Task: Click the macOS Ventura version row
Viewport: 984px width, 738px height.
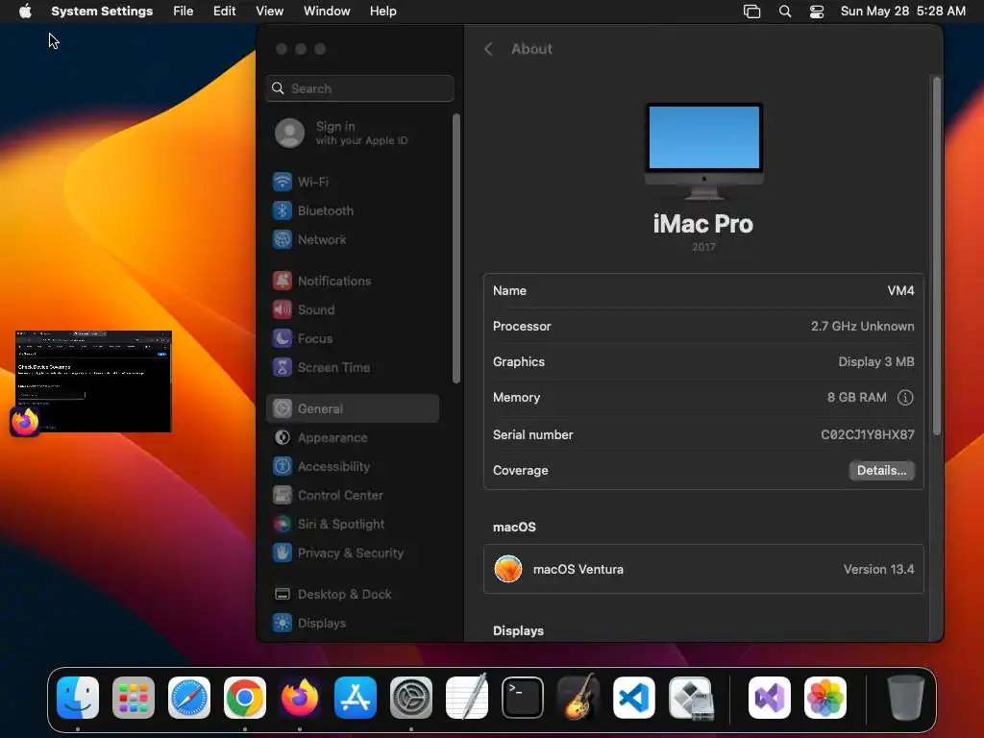Action: pos(703,569)
